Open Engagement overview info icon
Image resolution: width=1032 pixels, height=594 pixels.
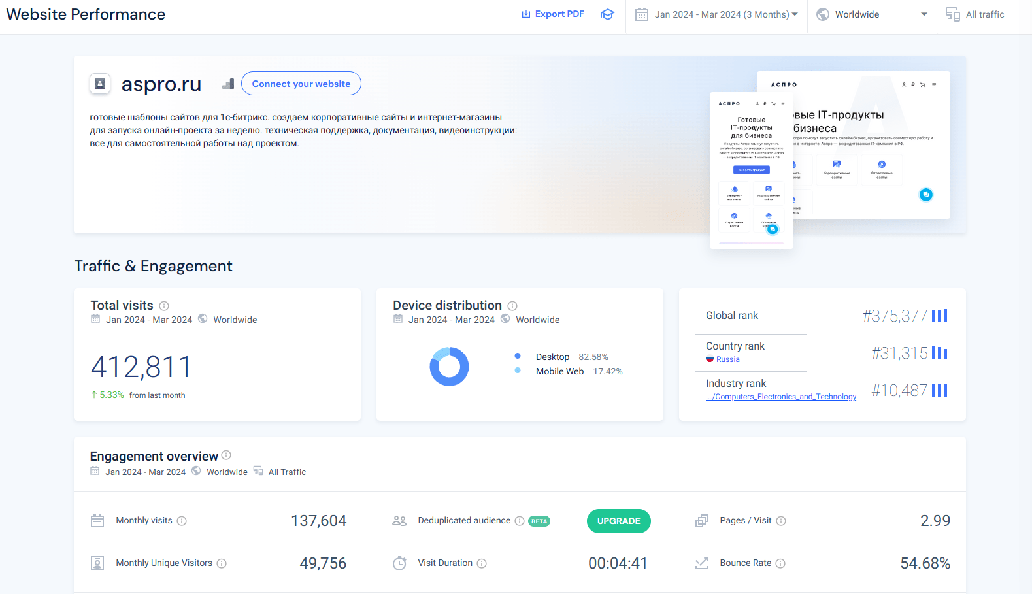coord(226,455)
